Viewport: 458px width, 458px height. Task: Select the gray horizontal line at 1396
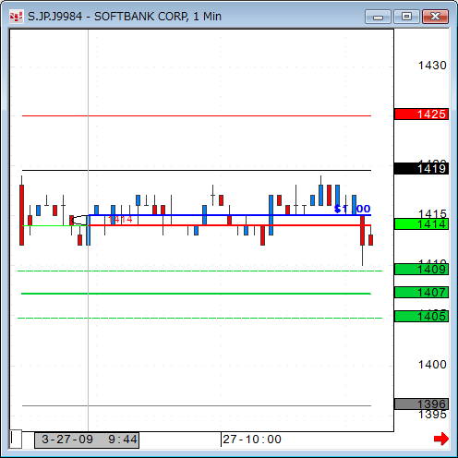tap(197, 405)
